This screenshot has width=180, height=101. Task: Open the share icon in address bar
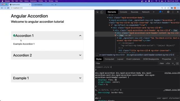click(x=165, y=8)
